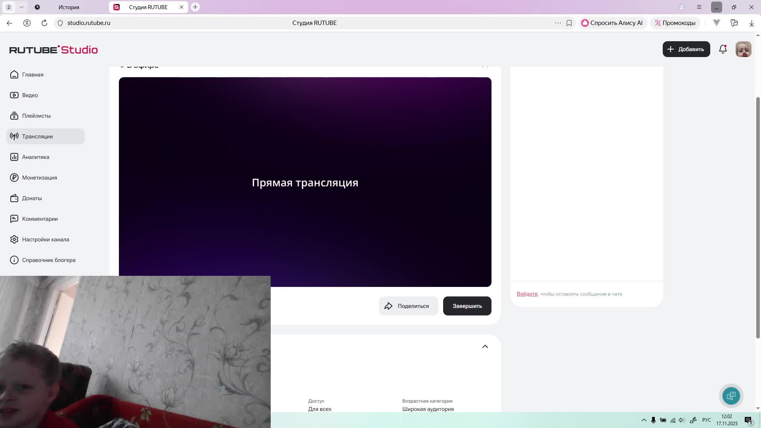Click the user profile avatar

[x=743, y=49]
